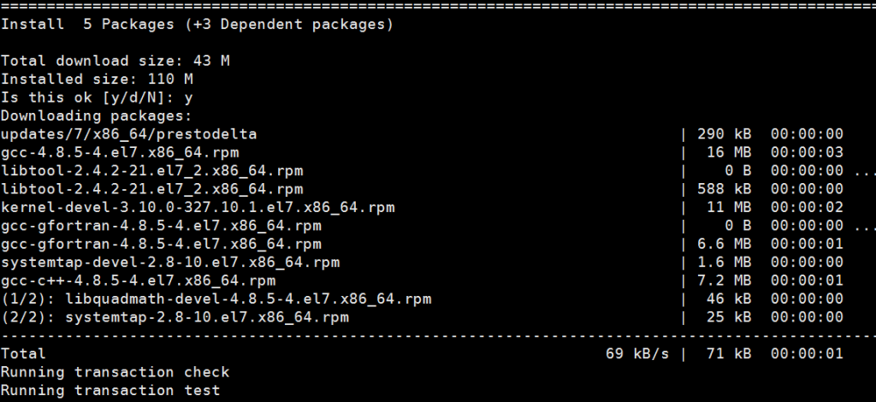
Task: Click 'Running transaction check' text
Action: 115,372
